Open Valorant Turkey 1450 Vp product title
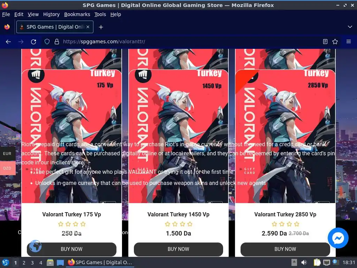This screenshot has height=268, width=357. pos(178,215)
